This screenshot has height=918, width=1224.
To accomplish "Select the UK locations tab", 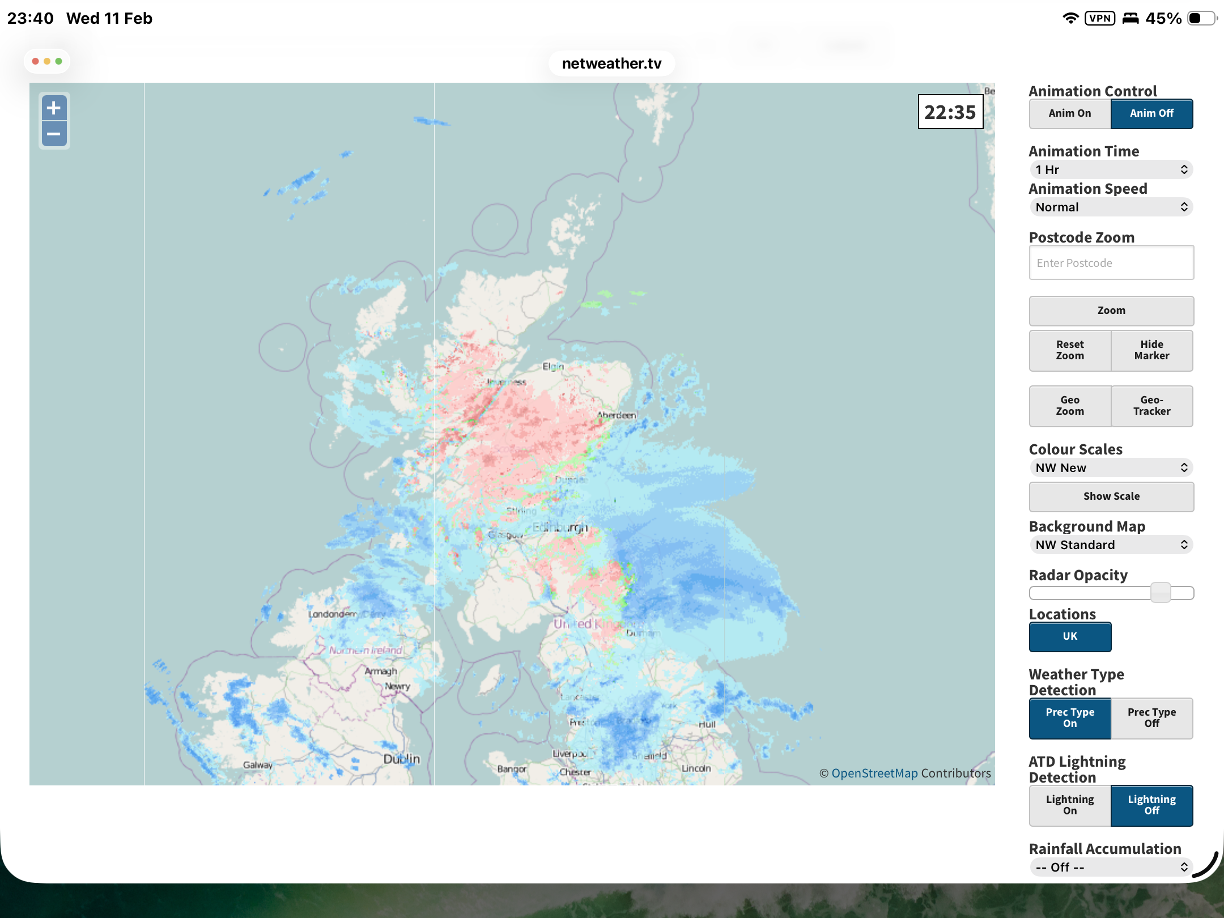I will pos(1069,636).
